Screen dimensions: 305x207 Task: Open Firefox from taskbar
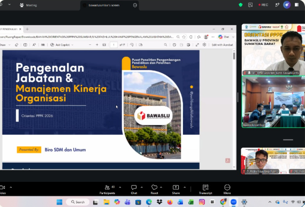[x=170, y=202]
